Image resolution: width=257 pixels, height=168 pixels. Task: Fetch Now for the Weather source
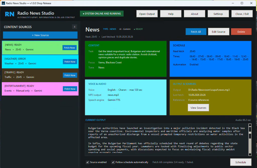70,61
